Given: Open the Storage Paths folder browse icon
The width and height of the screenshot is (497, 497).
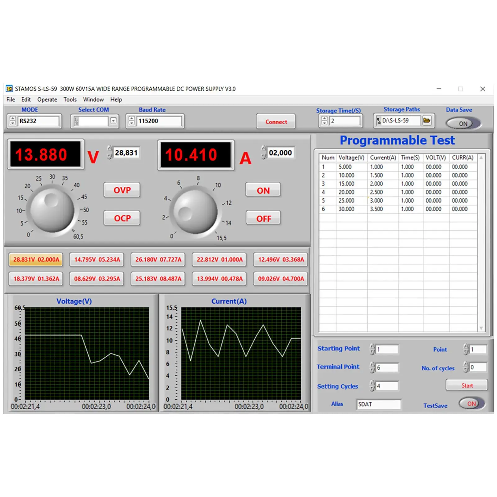Looking at the screenshot, I should click(x=427, y=121).
